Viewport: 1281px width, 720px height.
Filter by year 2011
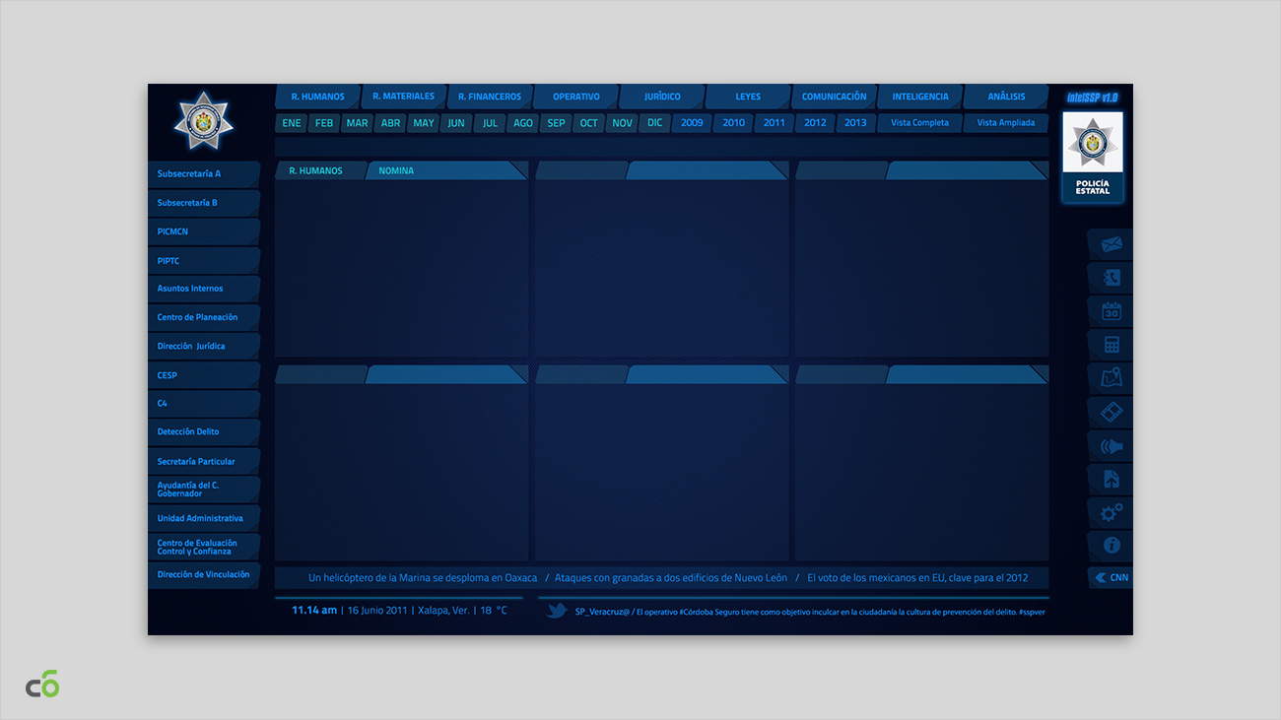click(774, 123)
